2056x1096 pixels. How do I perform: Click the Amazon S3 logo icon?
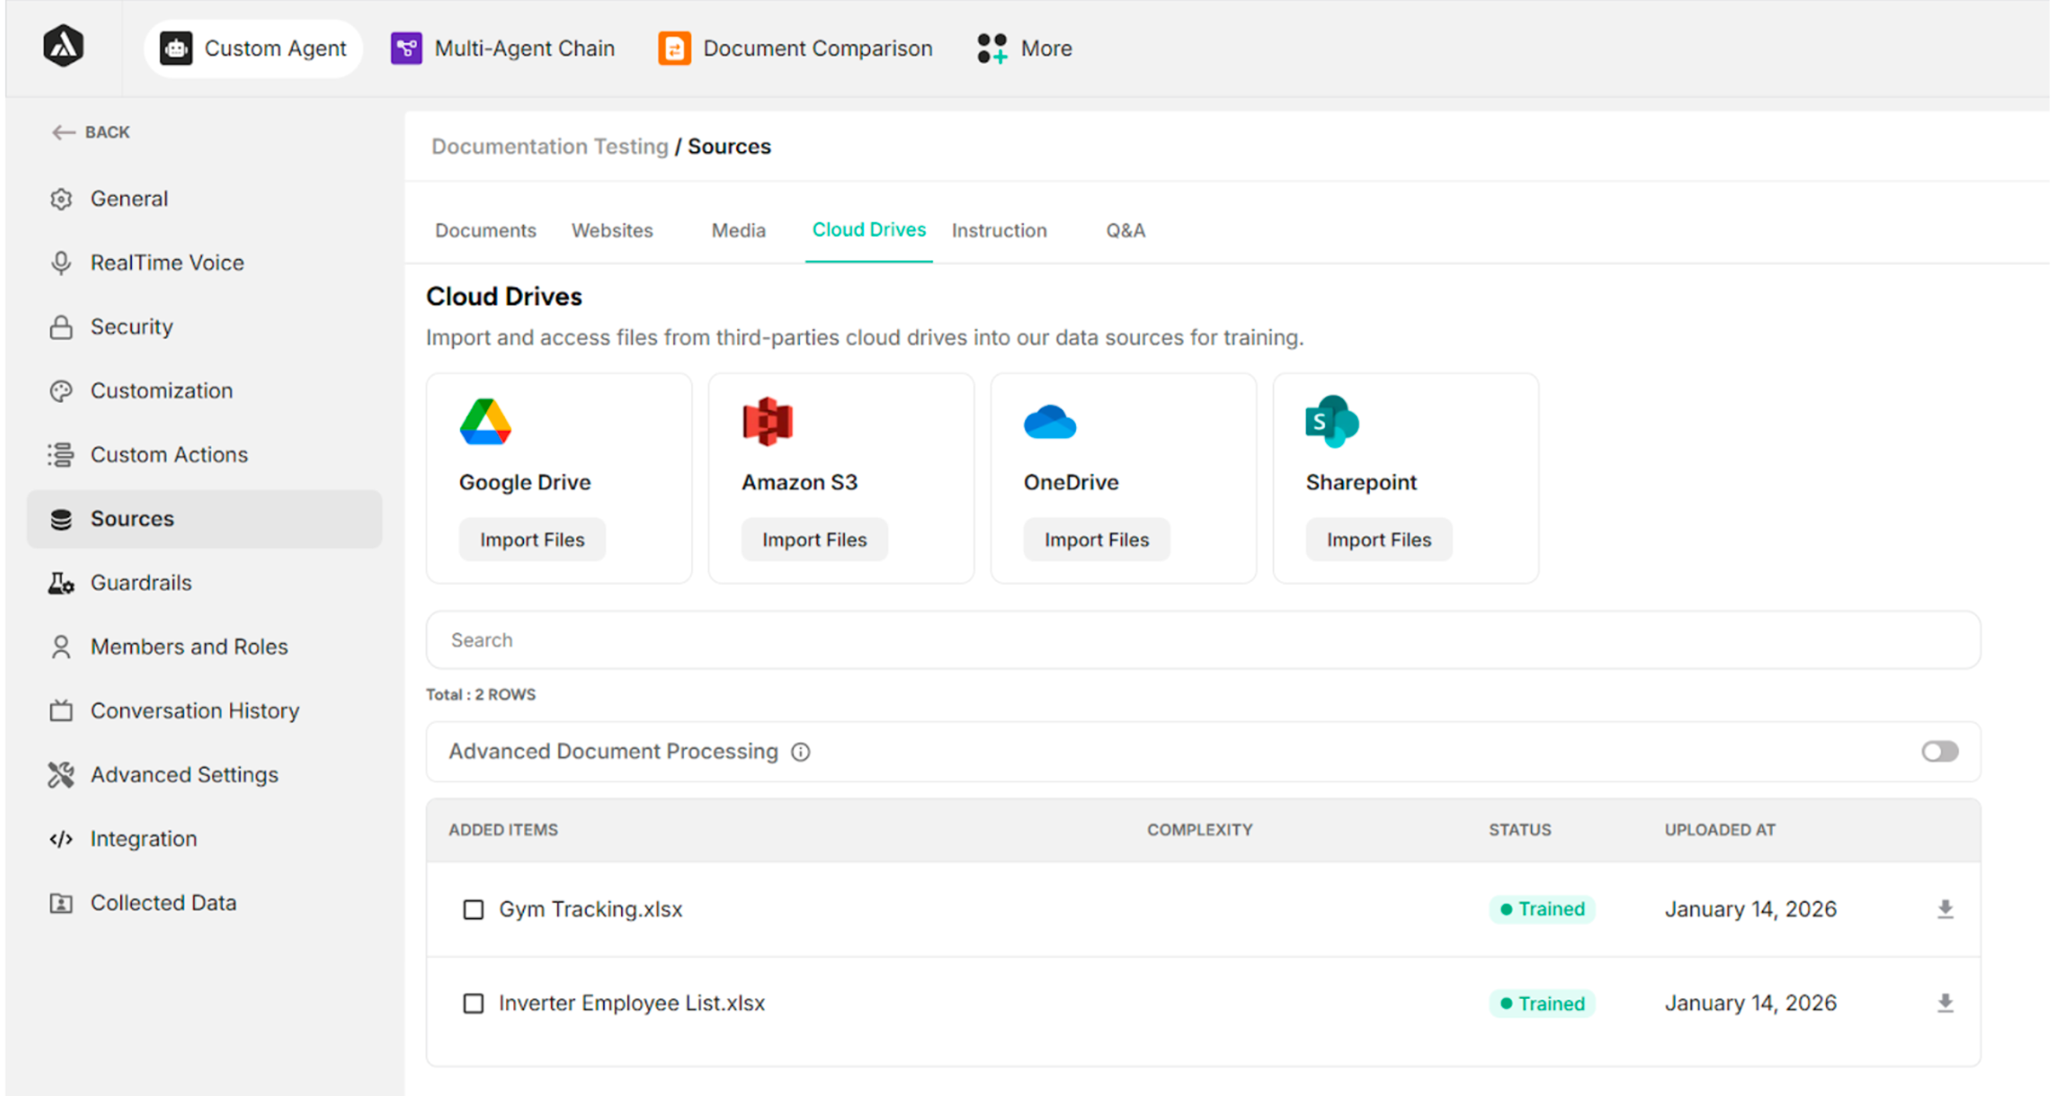767,421
